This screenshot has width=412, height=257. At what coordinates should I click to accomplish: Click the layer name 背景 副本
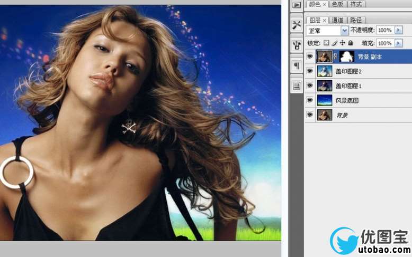pos(370,57)
